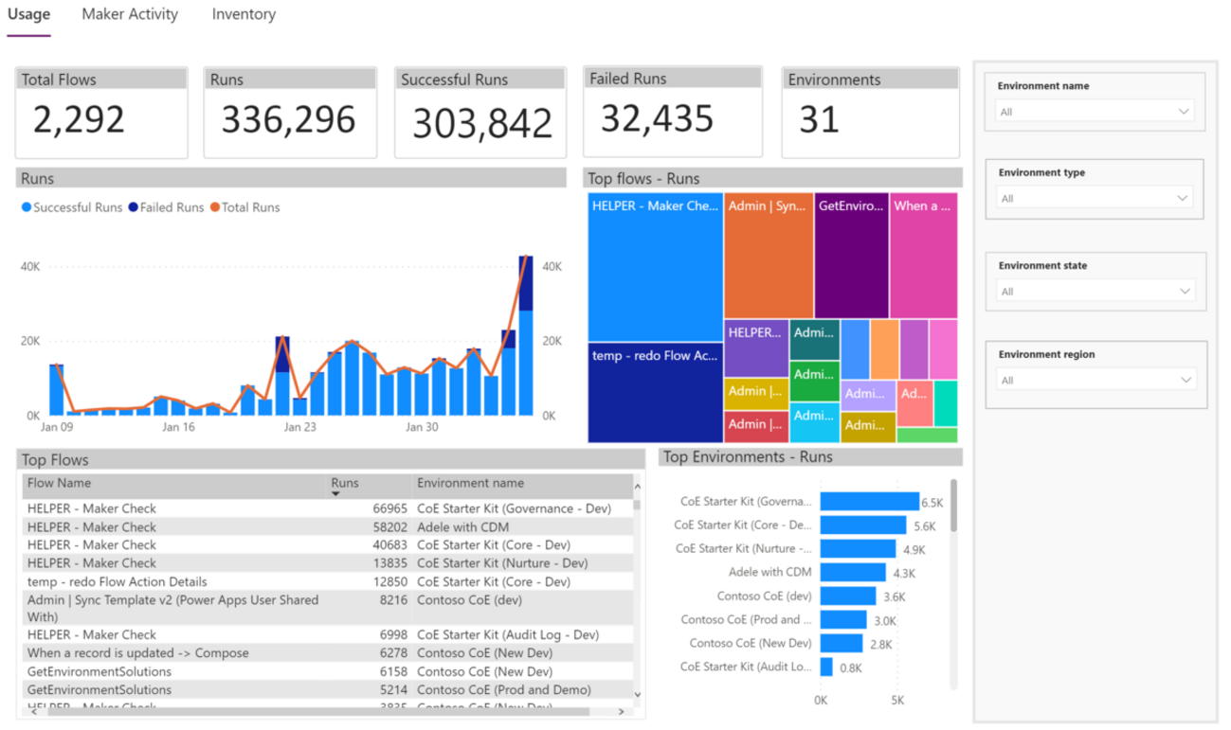Sort table by Environment name header
Viewport: 1231px width, 730px height.
[x=470, y=483]
